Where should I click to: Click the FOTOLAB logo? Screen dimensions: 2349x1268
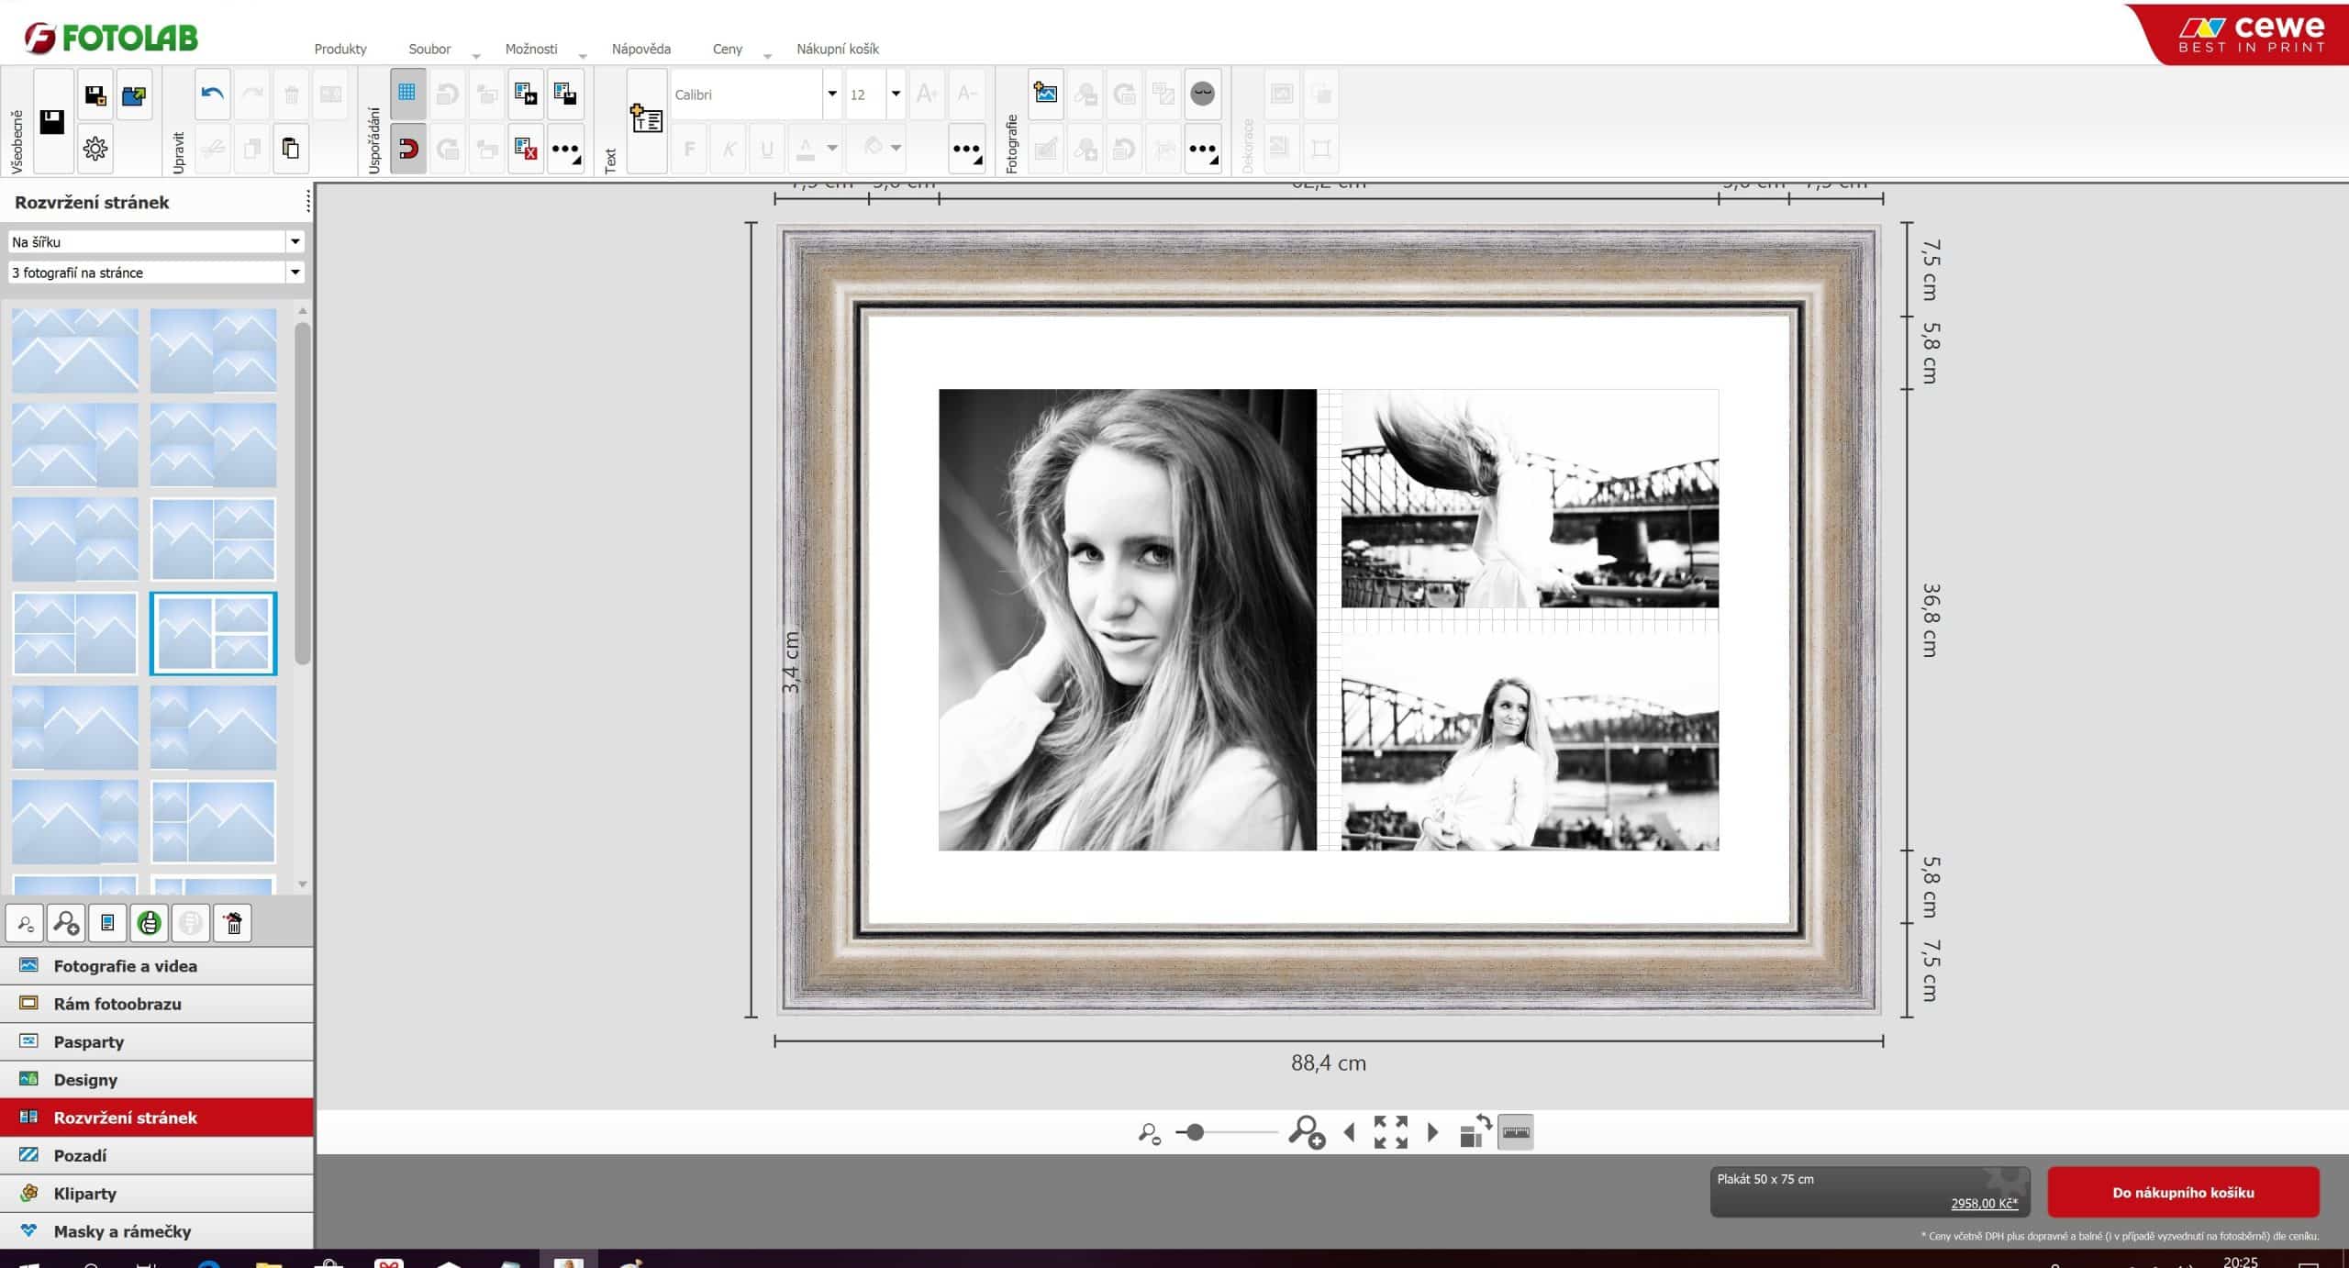point(111,38)
